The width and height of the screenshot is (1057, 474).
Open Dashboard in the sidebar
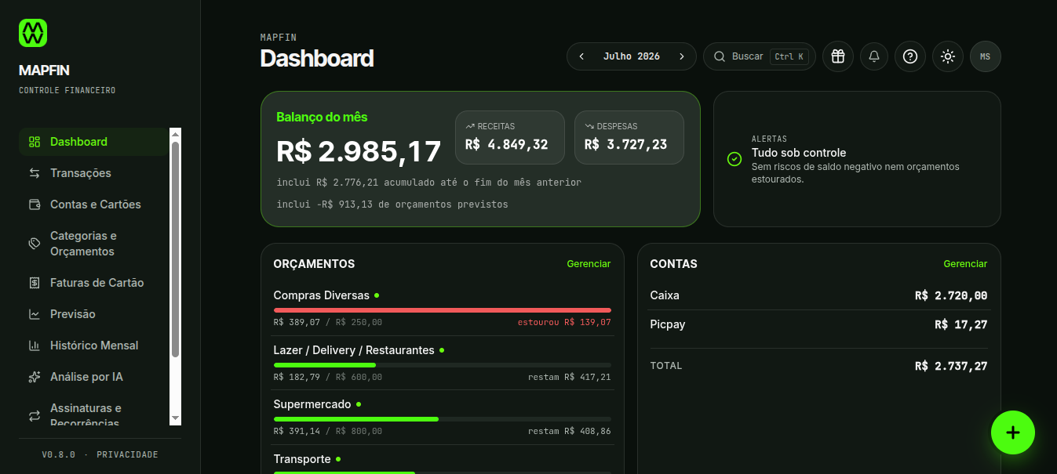[93, 142]
